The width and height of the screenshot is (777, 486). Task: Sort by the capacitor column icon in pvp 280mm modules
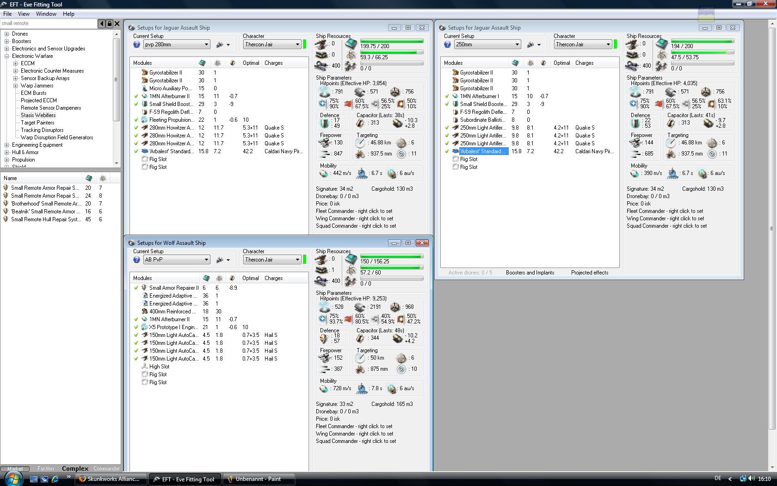tap(233, 63)
